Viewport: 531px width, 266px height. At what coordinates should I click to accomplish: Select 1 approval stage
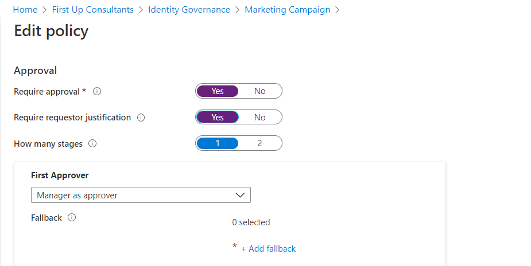(x=218, y=143)
